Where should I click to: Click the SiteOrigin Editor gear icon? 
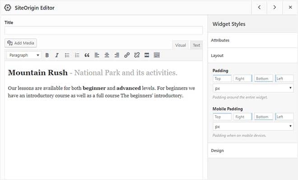click(8, 8)
